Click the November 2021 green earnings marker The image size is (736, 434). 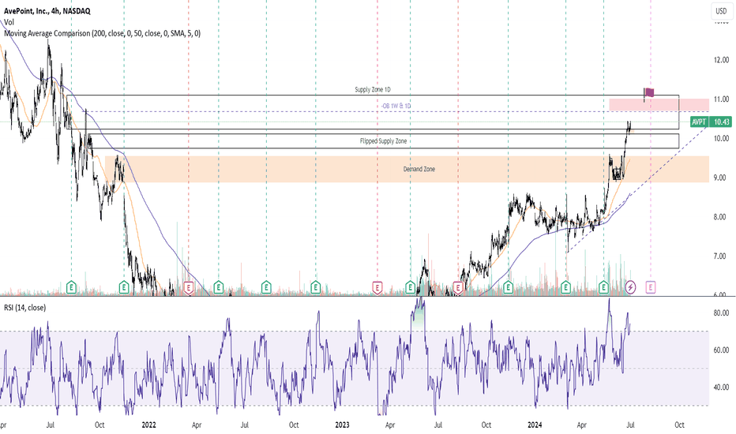pyautogui.click(x=124, y=286)
